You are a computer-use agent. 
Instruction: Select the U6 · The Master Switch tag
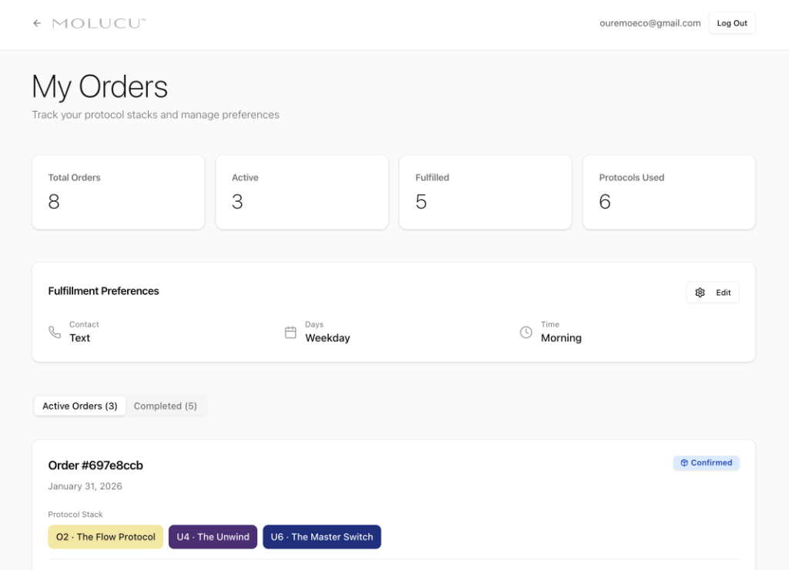[x=322, y=537]
